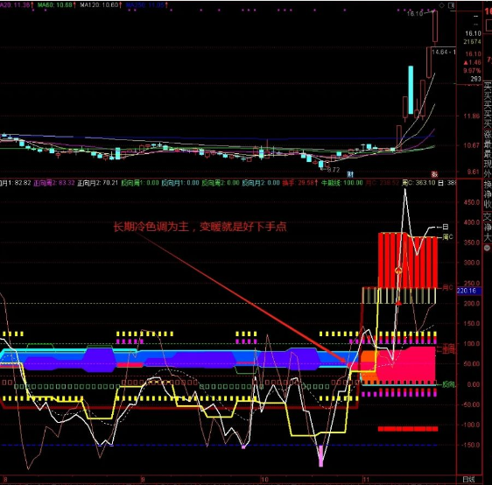Click the 21674 value in the side panel
Viewport: 492px width, 485px height.
pos(472,41)
